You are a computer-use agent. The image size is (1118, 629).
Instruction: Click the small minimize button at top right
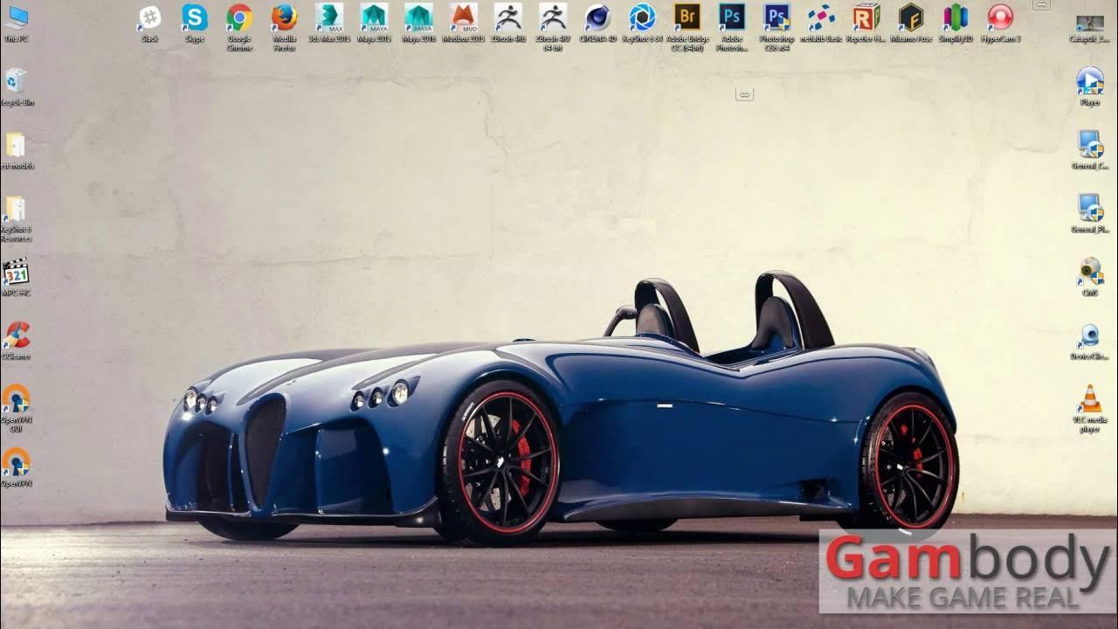pyautogui.click(x=1040, y=5)
